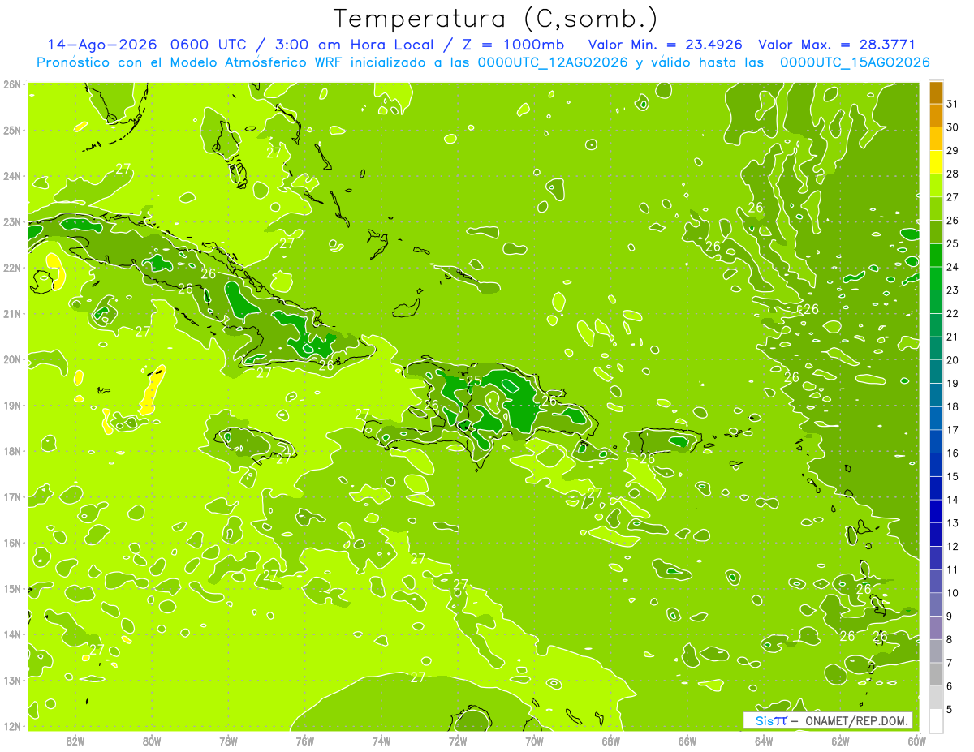The width and height of the screenshot is (974, 752).
Task: Click the "60W" longitude axis label
Action: click(x=916, y=741)
